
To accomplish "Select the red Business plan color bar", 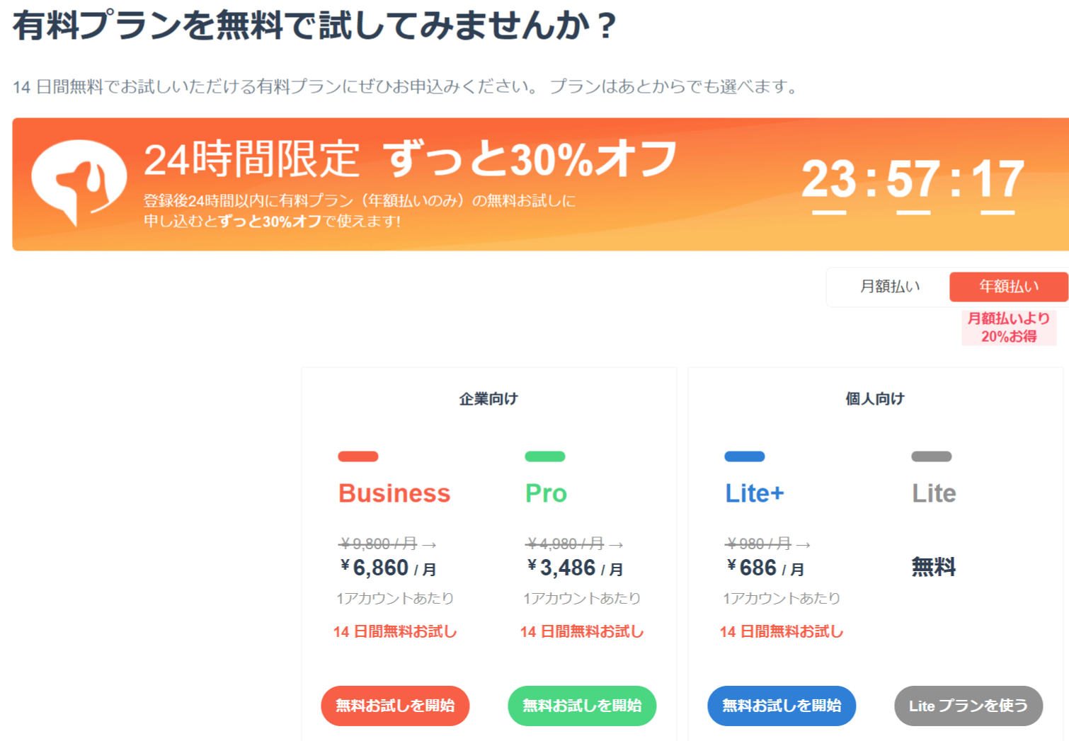I will click(358, 456).
